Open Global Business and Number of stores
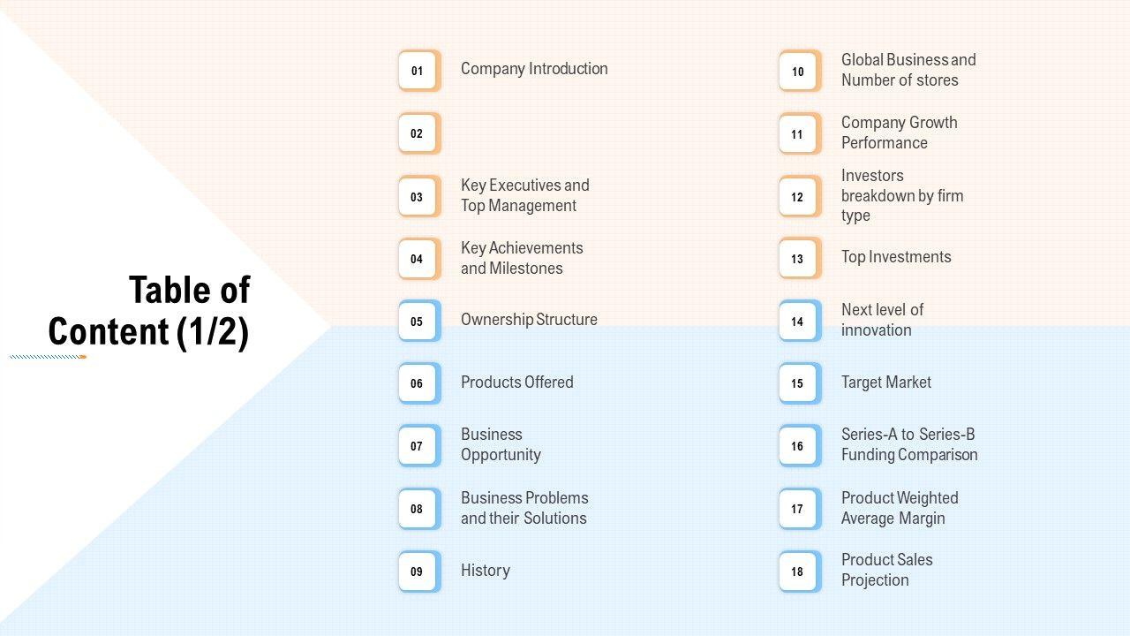The width and height of the screenshot is (1130, 636). (908, 70)
